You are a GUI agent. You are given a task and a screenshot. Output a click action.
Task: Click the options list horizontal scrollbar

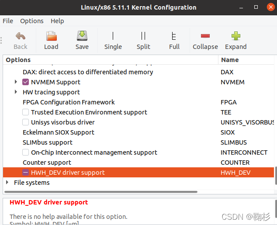tap(101, 192)
